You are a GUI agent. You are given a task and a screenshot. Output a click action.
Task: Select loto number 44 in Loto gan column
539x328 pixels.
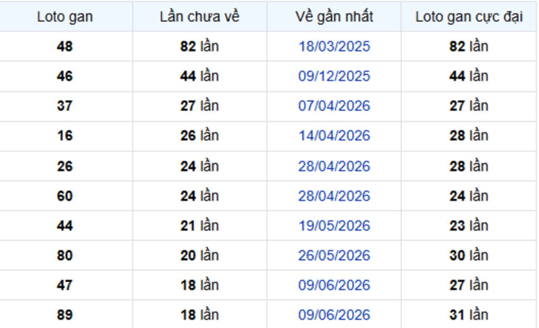[x=65, y=226]
